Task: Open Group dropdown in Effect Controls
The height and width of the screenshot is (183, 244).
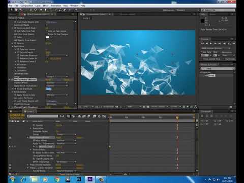Action: [x=57, y=77]
